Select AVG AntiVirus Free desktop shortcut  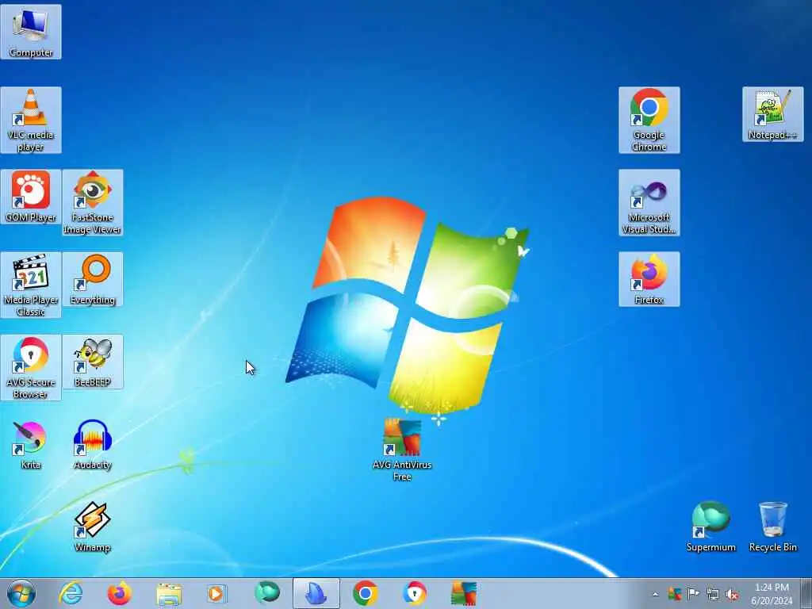(402, 450)
